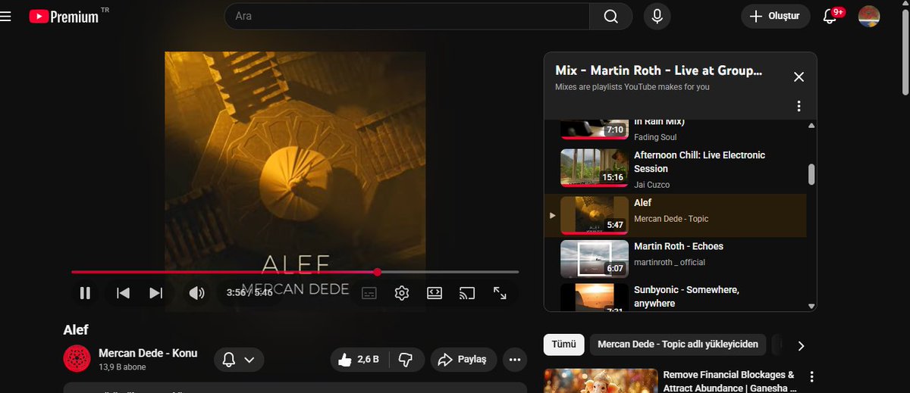Start voice search with microphone

coord(657,16)
